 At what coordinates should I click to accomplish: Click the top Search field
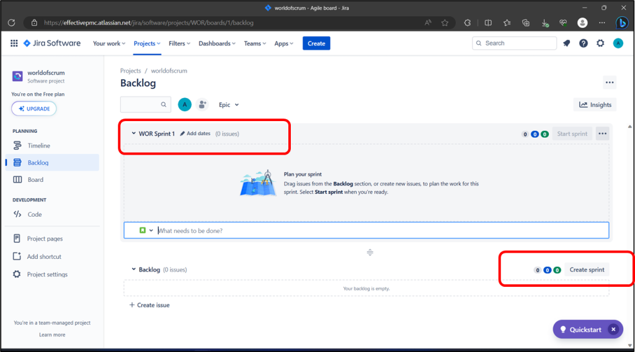point(514,43)
